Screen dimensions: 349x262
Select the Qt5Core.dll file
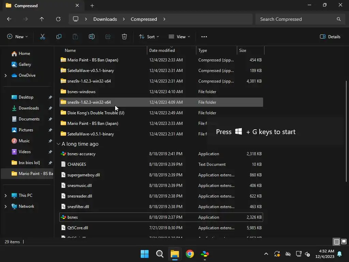[x=161, y=228]
